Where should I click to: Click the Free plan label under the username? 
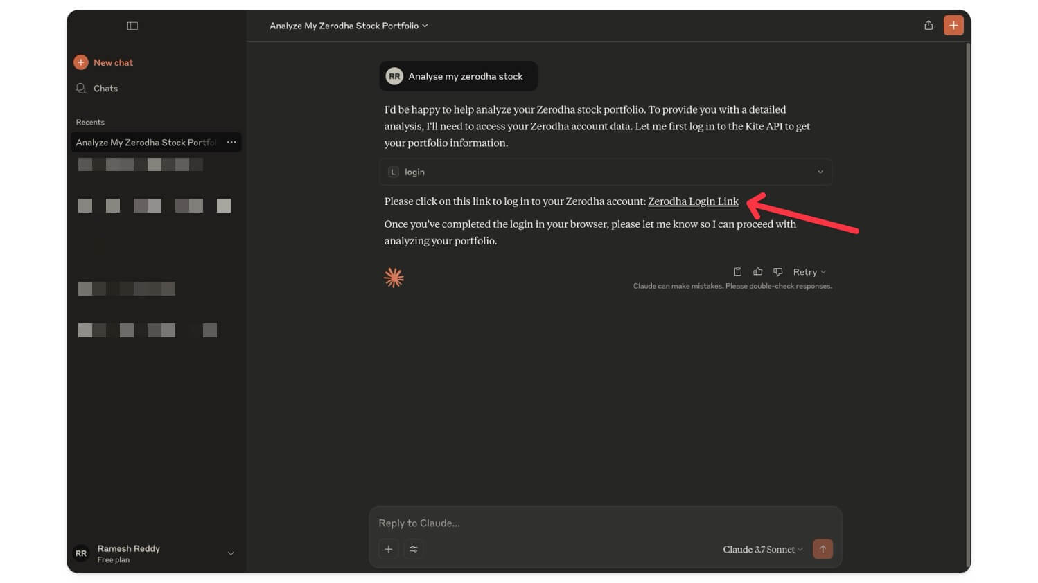(114, 559)
